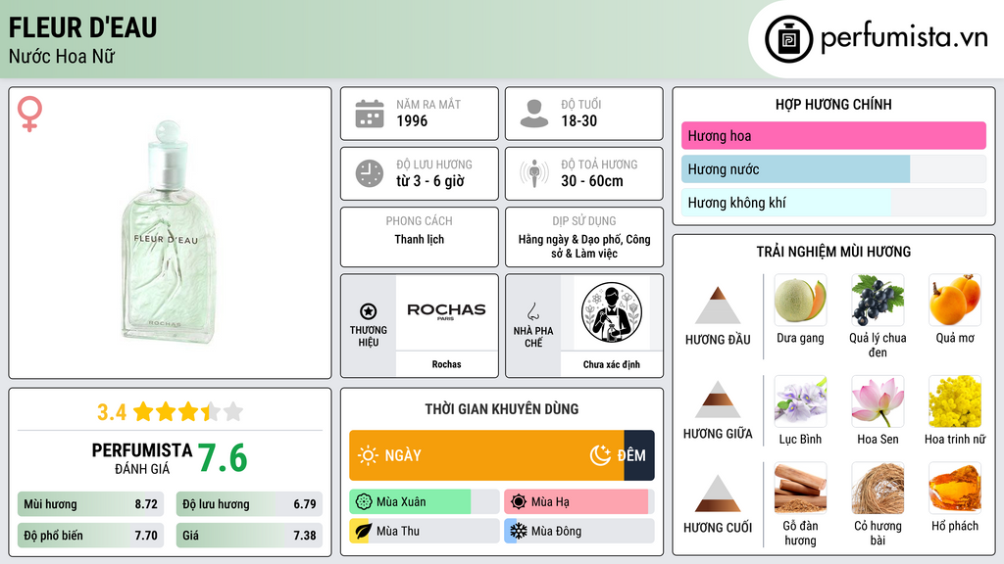Click the Dưa gang melon note image

800,301
